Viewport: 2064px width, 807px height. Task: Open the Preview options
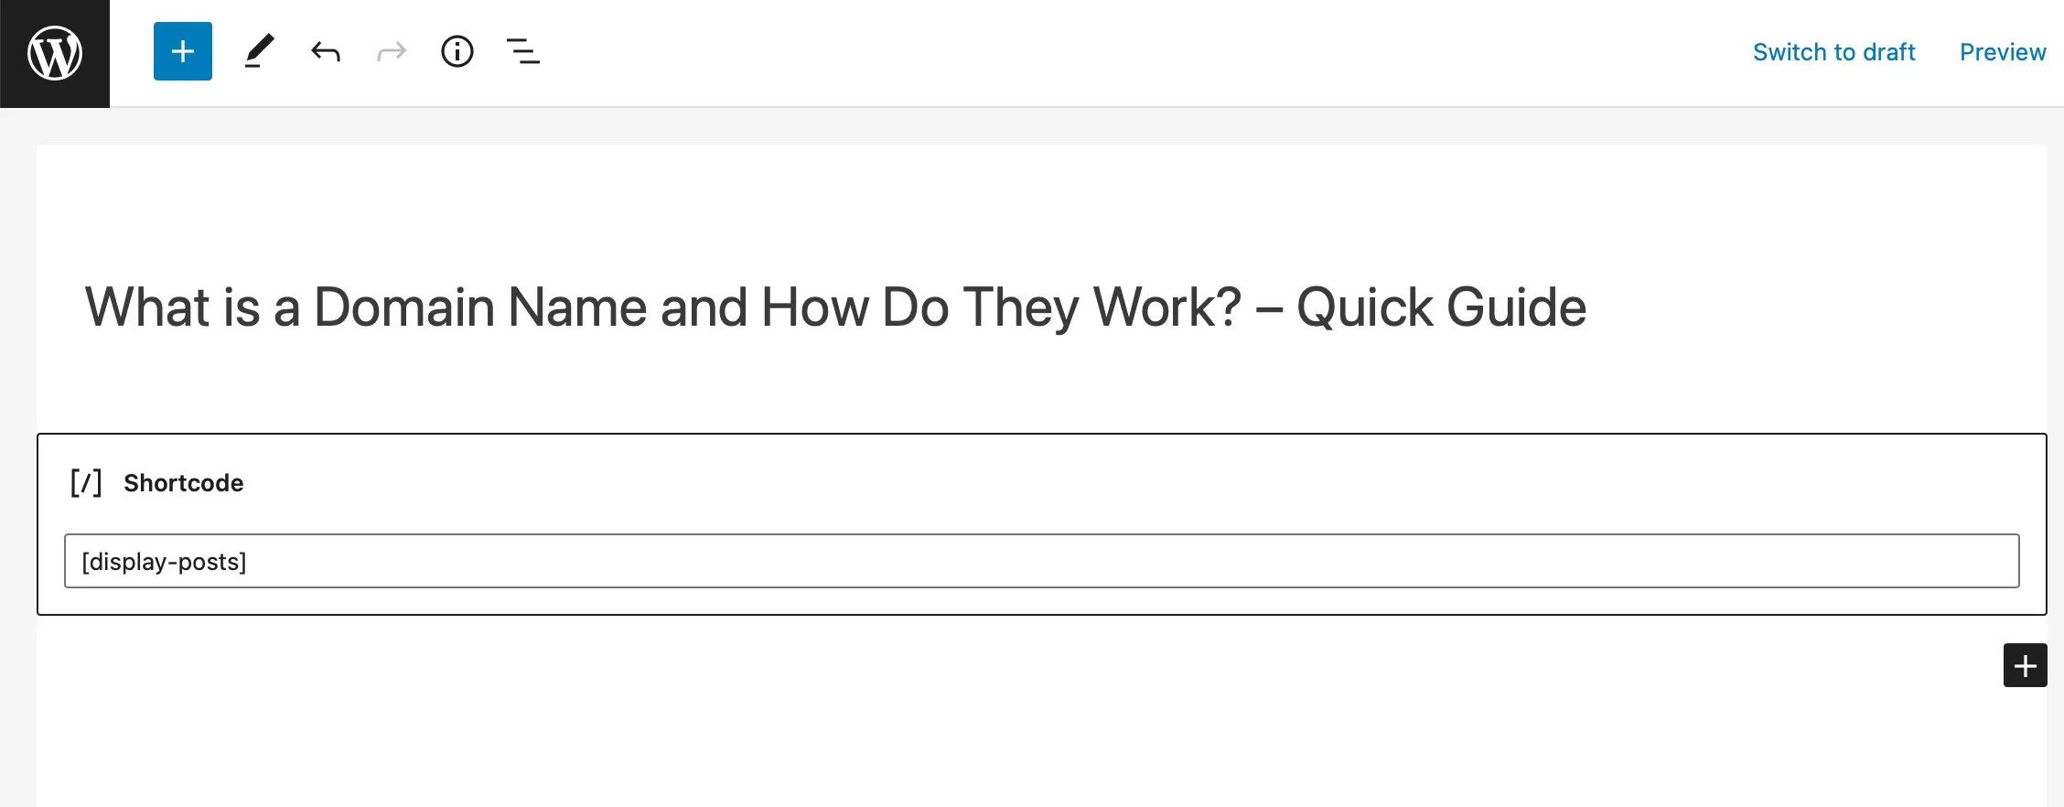(2003, 52)
